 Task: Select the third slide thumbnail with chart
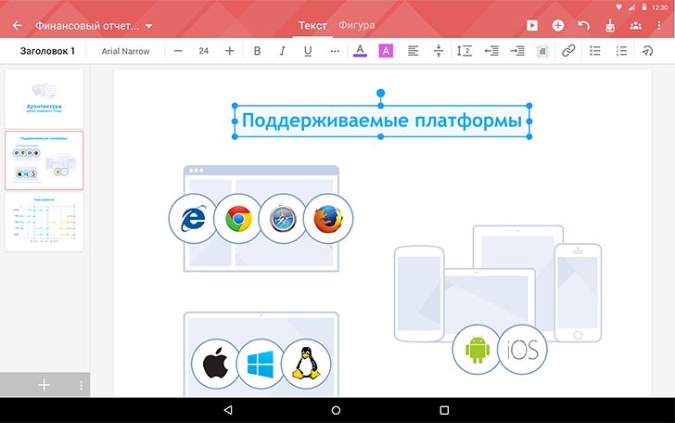pos(44,222)
